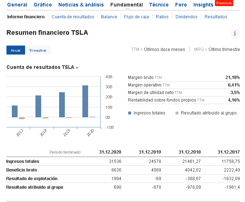Click the Beneficio bruto row label
The width and height of the screenshot is (245, 202).
[21, 170]
